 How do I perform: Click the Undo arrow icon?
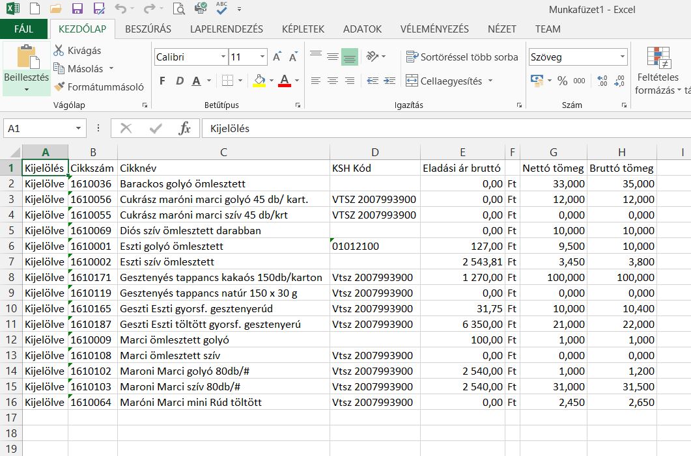119,9
